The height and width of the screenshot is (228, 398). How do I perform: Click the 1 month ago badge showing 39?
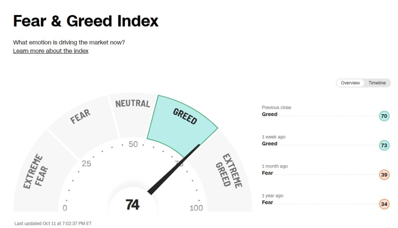pos(384,174)
